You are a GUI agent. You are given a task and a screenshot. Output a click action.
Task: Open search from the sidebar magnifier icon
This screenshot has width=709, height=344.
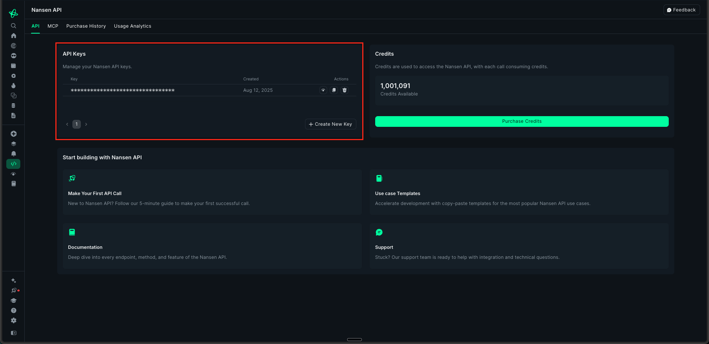(x=14, y=26)
